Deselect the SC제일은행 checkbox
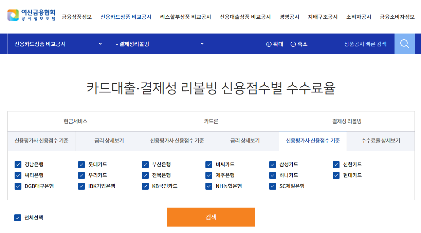The width and height of the screenshot is (421, 233). [x=272, y=186]
